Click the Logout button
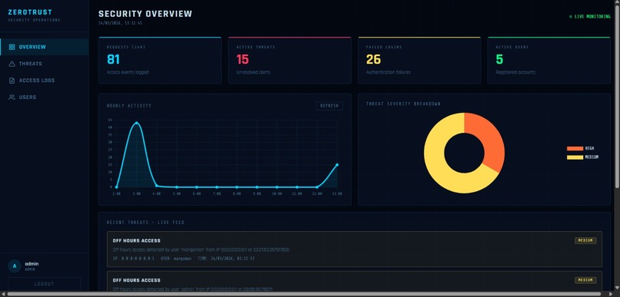This screenshot has height=297, width=620. pos(45,284)
